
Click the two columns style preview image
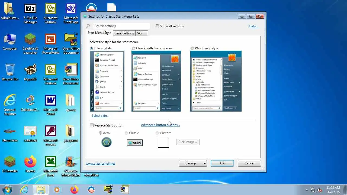pyautogui.click(x=156, y=81)
